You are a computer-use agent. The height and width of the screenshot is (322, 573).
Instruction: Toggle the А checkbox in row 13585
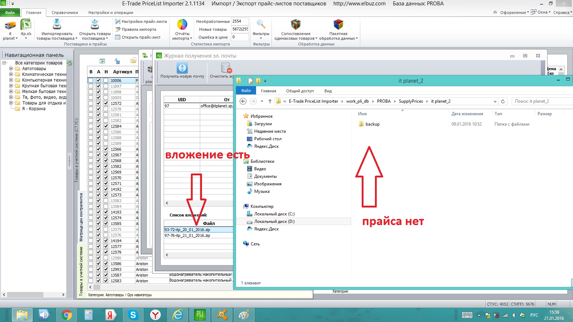point(98,224)
